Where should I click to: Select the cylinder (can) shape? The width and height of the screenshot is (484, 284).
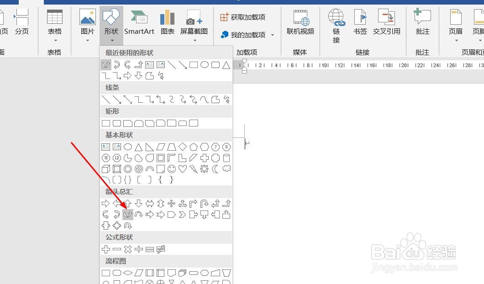tap(226, 158)
